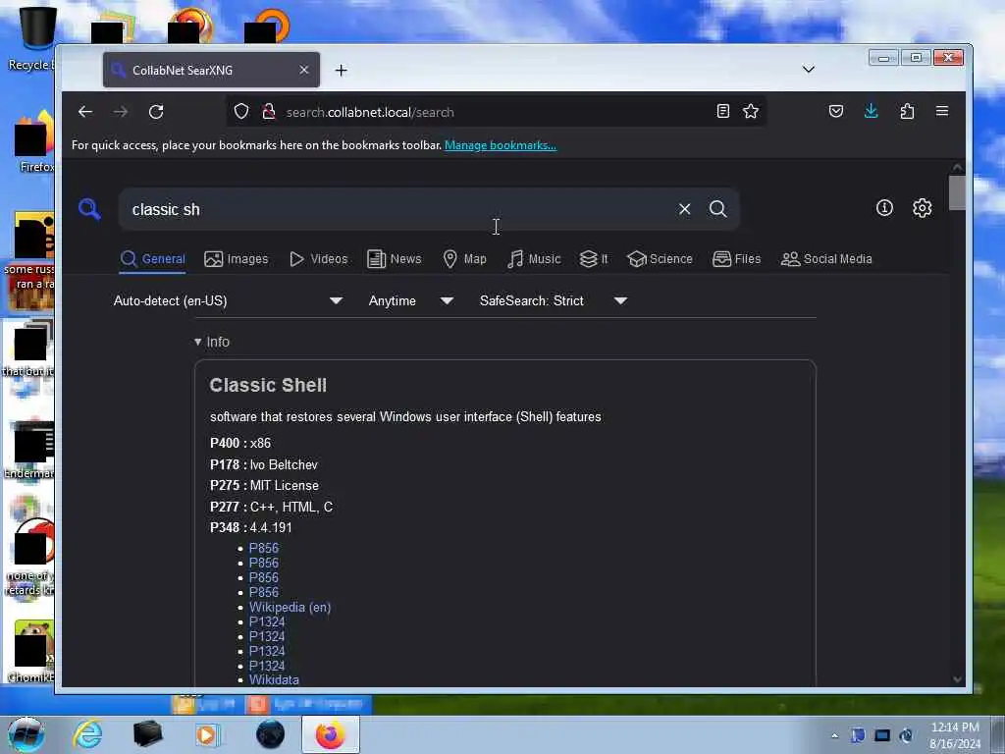
Task: Open the Wikipedia (en) link
Action: point(290,607)
